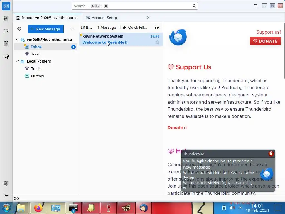Toggle the Quick Filter bar
Viewport: 285px width, 214px height.
(135, 27)
